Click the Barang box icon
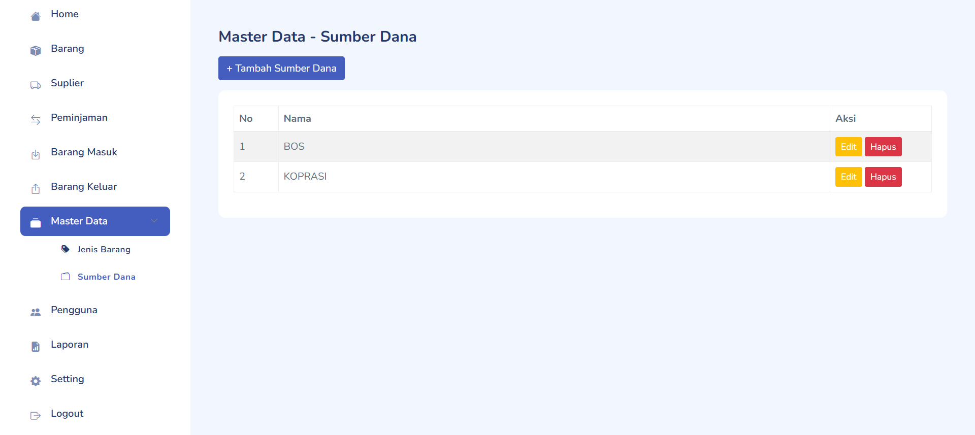Image resolution: width=975 pixels, height=435 pixels. tap(36, 51)
